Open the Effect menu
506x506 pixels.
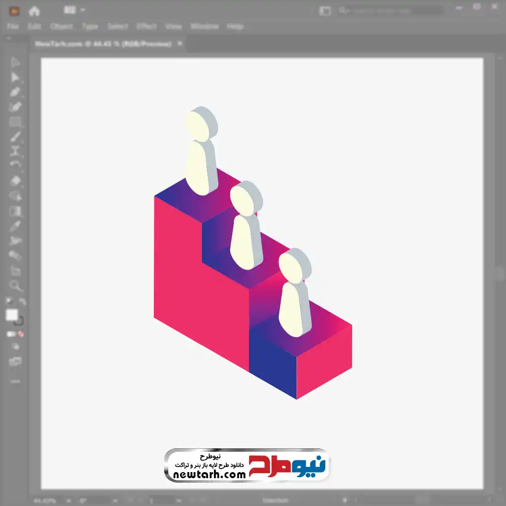coord(146,26)
